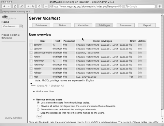Screen dimensions: 164x126
Task: Go forward with the browser forward arrow
Action: pyautogui.click(x=9, y=6)
